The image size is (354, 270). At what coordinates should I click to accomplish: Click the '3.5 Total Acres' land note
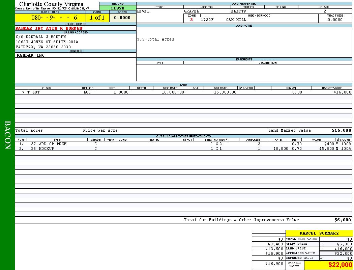pos(155,39)
